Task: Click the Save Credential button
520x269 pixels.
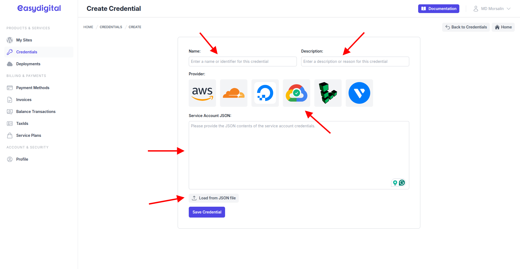Action: (x=207, y=212)
